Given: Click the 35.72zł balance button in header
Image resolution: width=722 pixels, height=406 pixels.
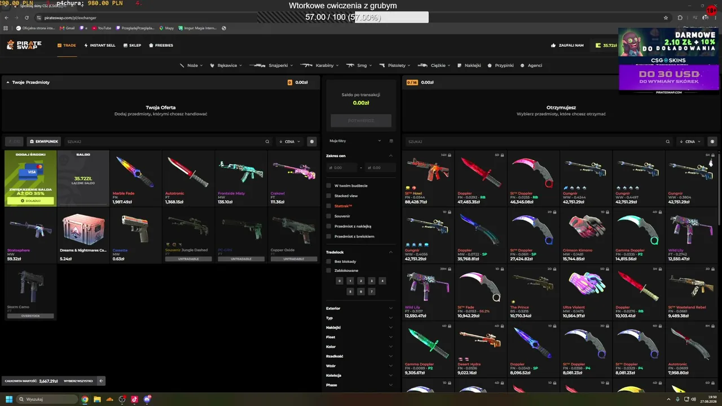Looking at the screenshot, I should 606,45.
